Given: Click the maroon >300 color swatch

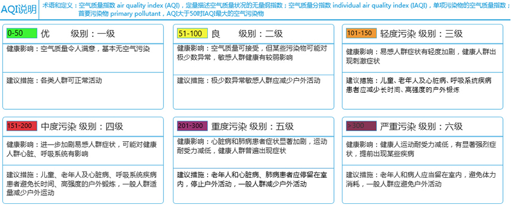Looking at the screenshot, I should [x=361, y=126].
